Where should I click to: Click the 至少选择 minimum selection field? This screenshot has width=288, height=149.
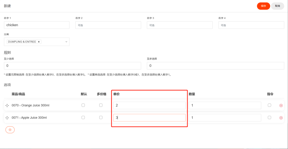coord(73,66)
